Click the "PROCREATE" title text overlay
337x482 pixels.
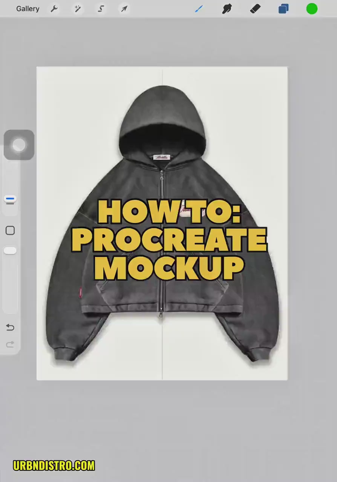pos(169,240)
